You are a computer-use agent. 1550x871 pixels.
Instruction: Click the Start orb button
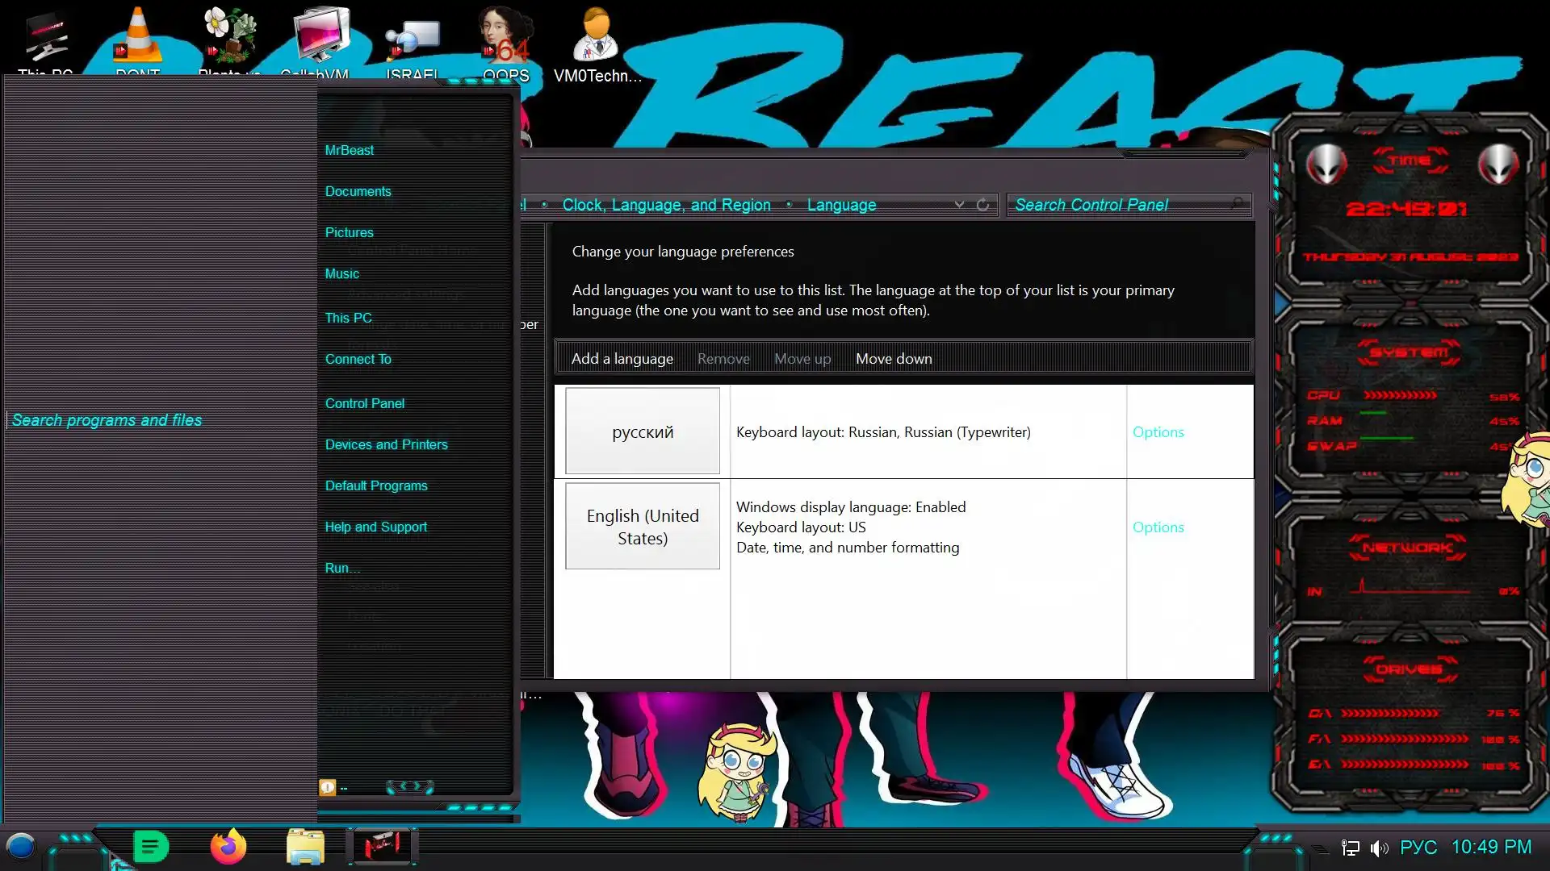pyautogui.click(x=21, y=847)
